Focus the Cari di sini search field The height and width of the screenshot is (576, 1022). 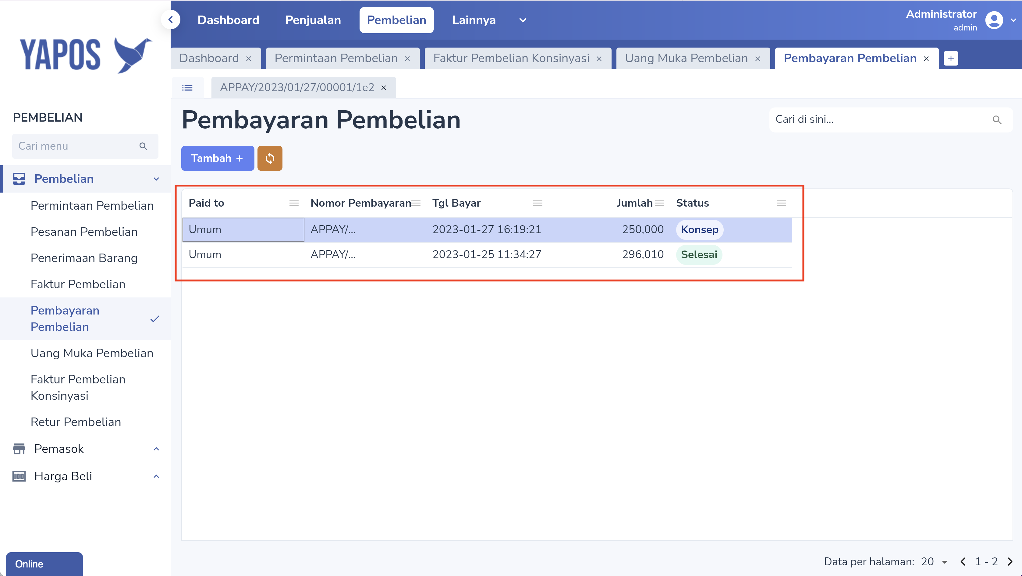[x=891, y=120]
